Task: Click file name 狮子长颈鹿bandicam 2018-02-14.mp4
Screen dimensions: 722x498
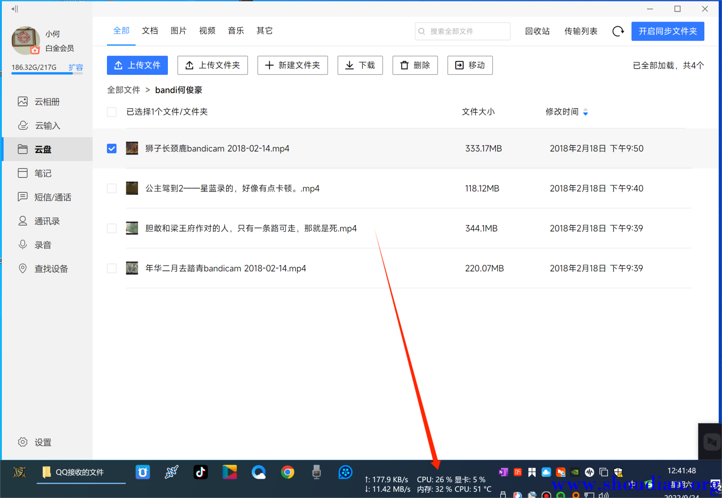Action: pyautogui.click(x=217, y=149)
